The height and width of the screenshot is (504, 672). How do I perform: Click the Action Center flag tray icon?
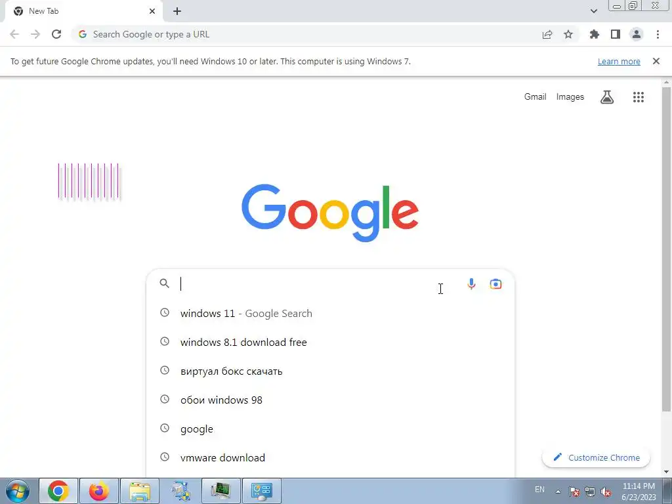574,492
